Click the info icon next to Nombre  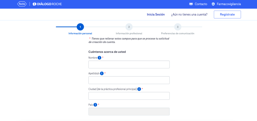[x=99, y=58]
